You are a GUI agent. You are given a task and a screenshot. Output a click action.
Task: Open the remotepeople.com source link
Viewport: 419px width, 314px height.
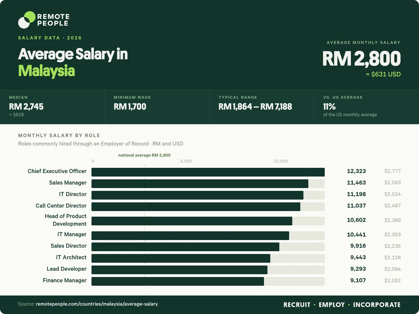pyautogui.click(x=97, y=304)
